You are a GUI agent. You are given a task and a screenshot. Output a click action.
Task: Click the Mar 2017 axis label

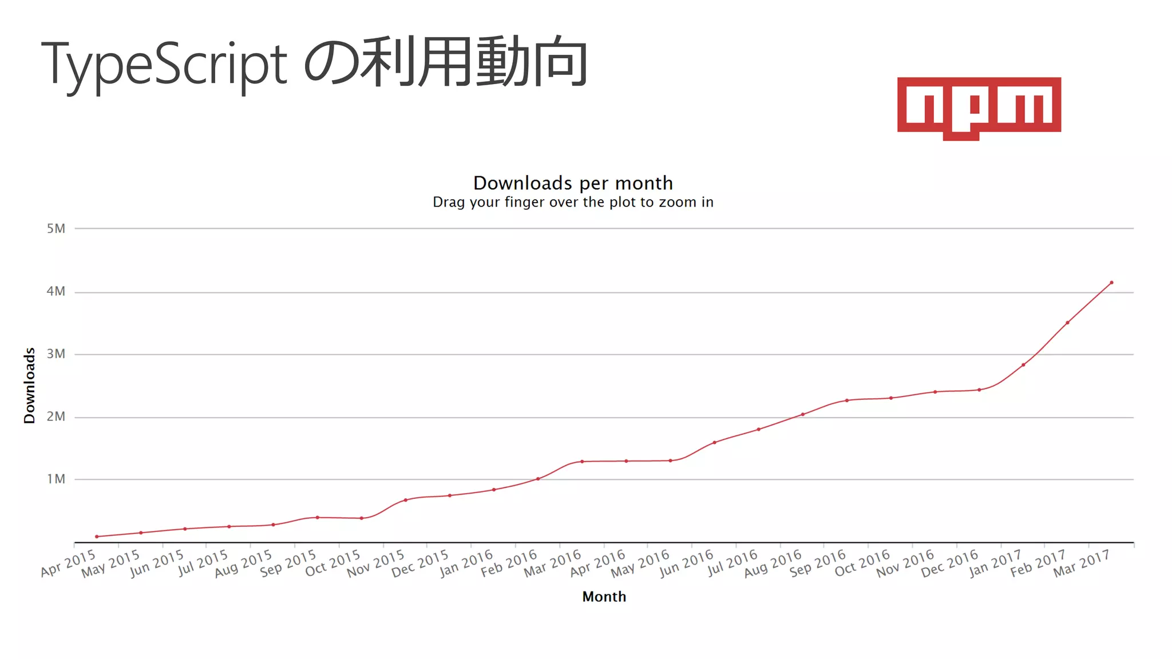click(1082, 563)
